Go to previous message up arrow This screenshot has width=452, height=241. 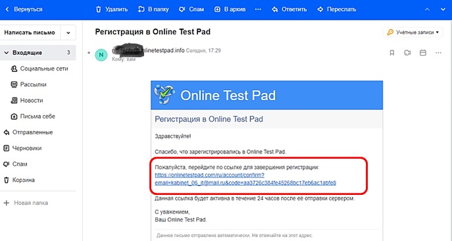[x=427, y=9]
